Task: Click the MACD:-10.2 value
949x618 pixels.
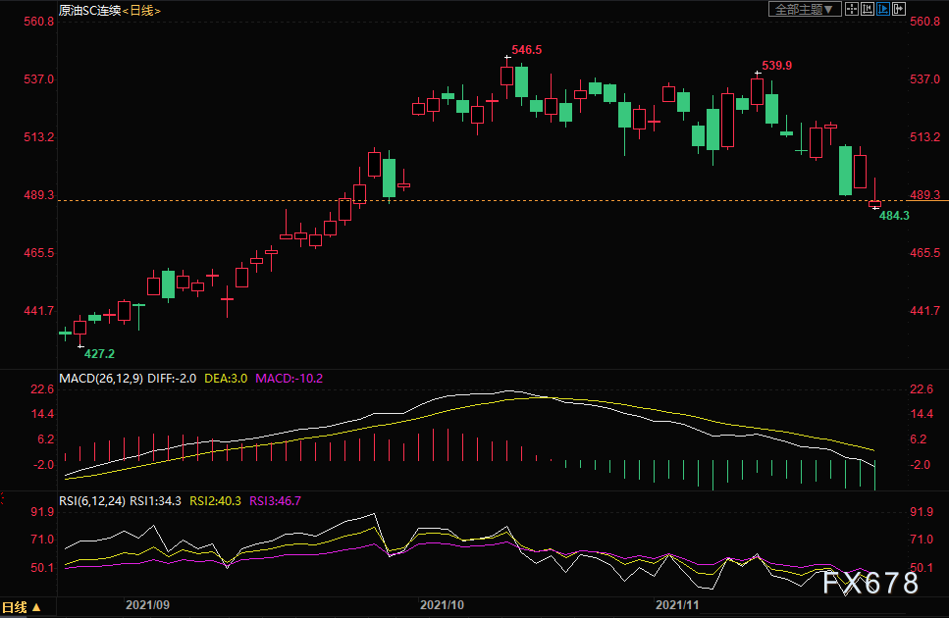Action: (289, 379)
